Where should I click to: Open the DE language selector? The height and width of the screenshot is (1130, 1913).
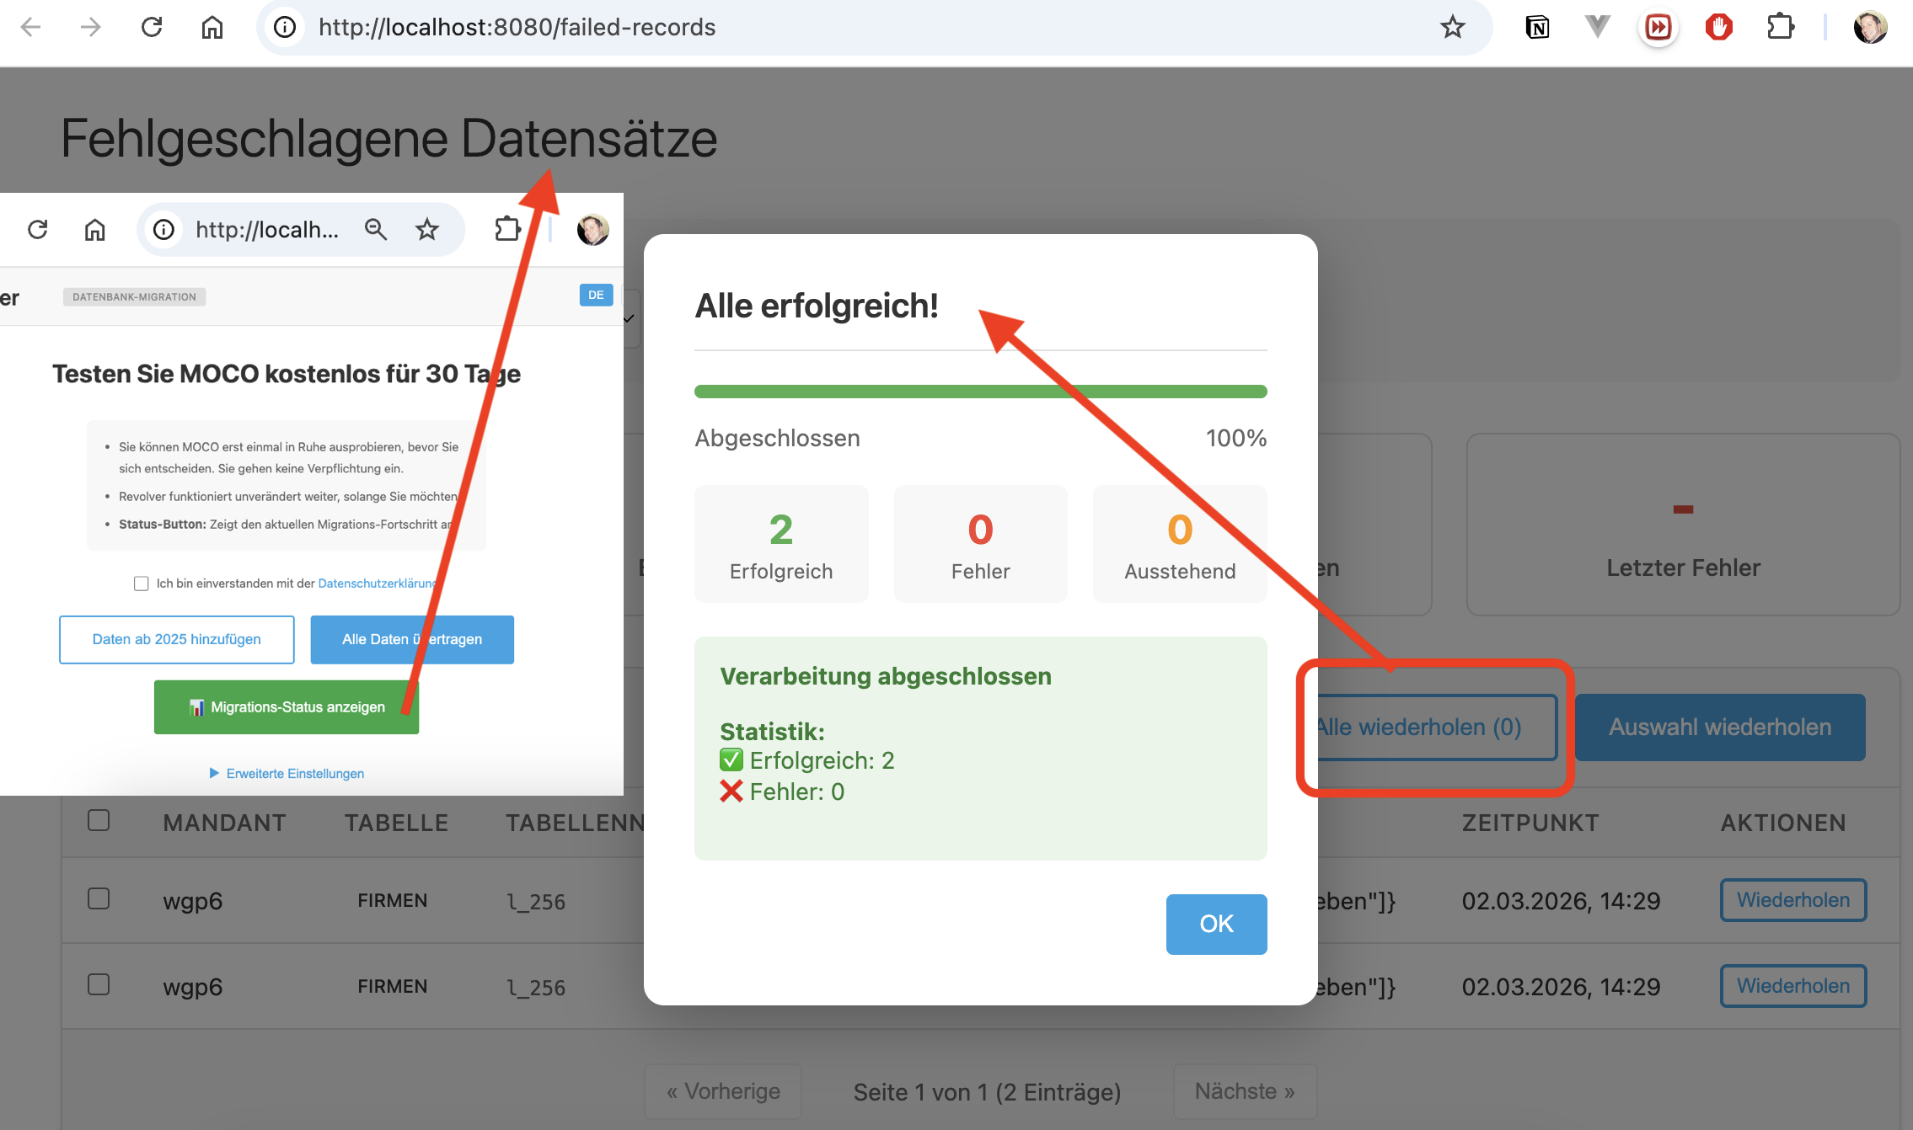point(596,295)
